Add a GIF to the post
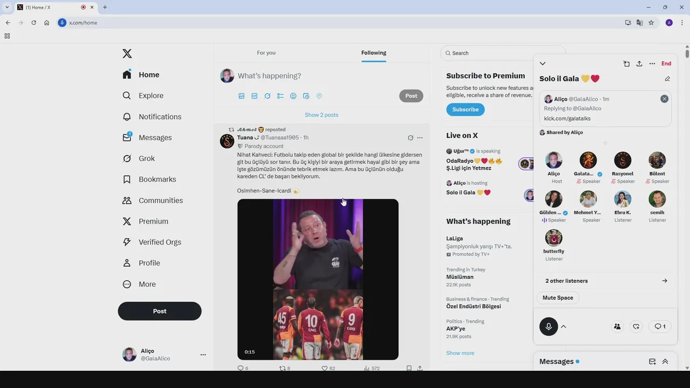This screenshot has height=388, width=690. 254,96
